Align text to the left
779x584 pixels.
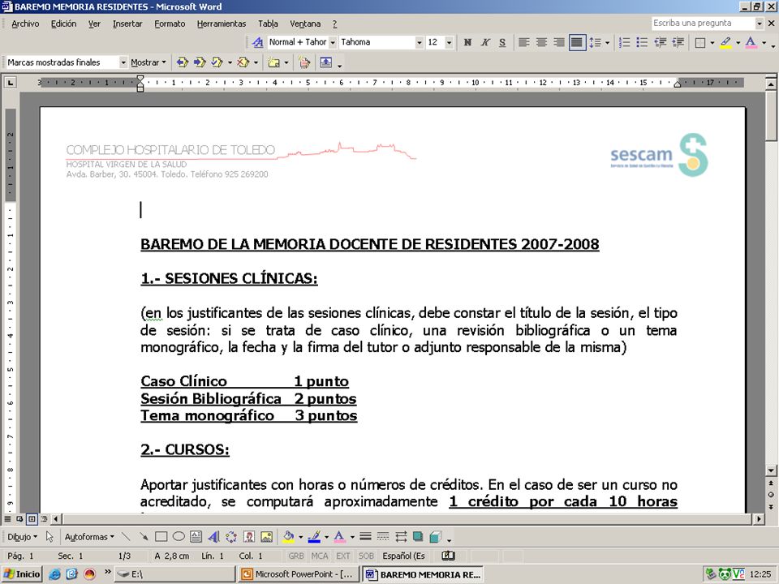point(523,42)
